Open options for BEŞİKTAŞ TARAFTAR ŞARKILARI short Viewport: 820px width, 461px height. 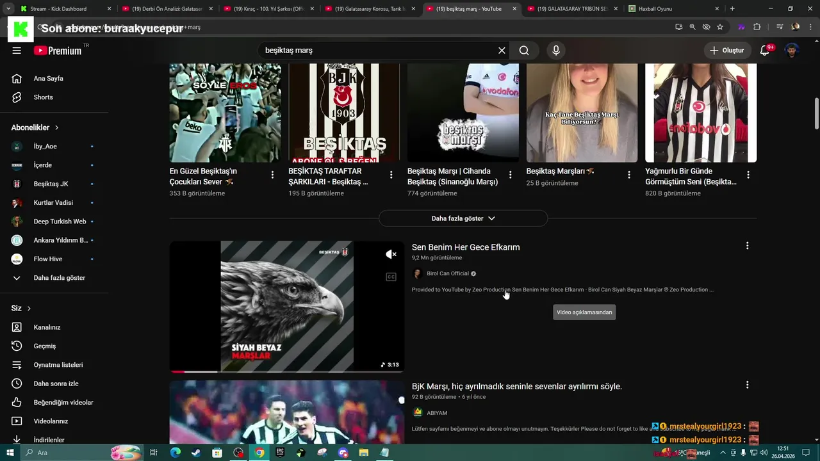click(x=391, y=175)
